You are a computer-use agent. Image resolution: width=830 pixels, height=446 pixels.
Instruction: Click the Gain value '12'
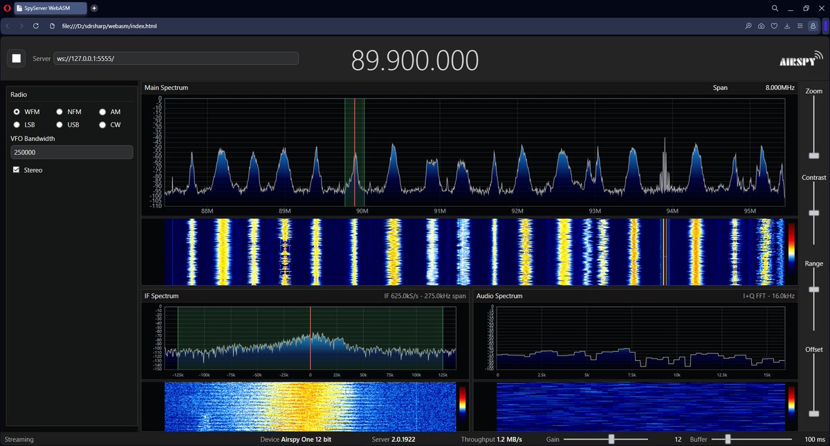click(x=679, y=439)
